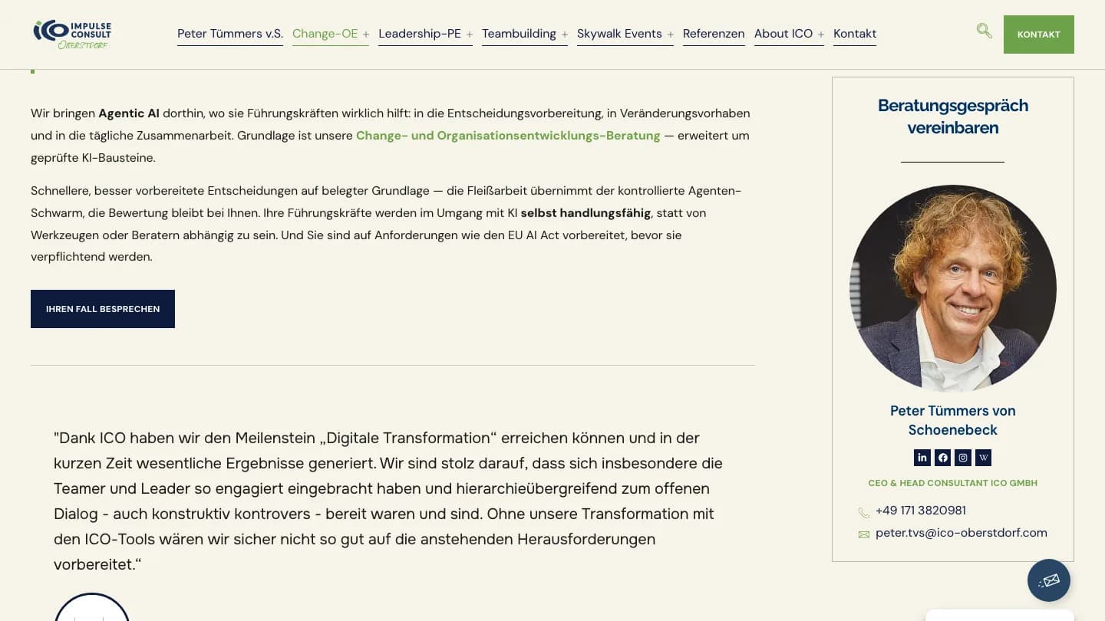Screen dimensions: 1105x621
Task: Open the Wikipedia W icon
Action: click(984, 458)
